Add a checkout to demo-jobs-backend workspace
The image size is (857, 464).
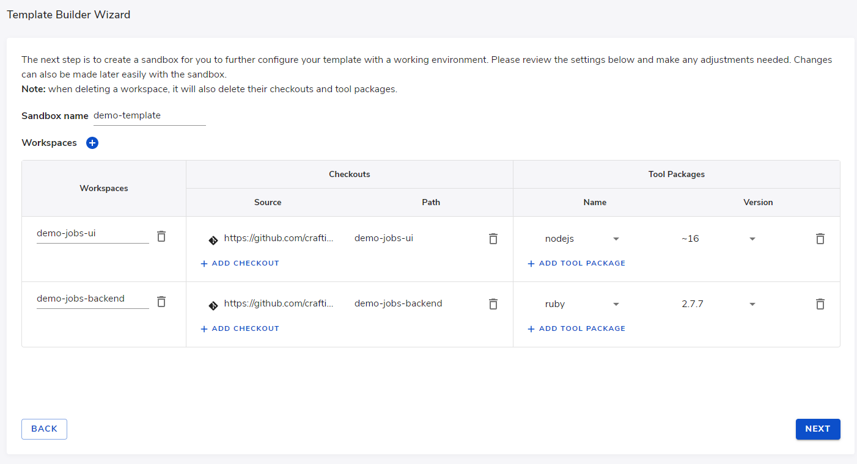[x=240, y=328]
